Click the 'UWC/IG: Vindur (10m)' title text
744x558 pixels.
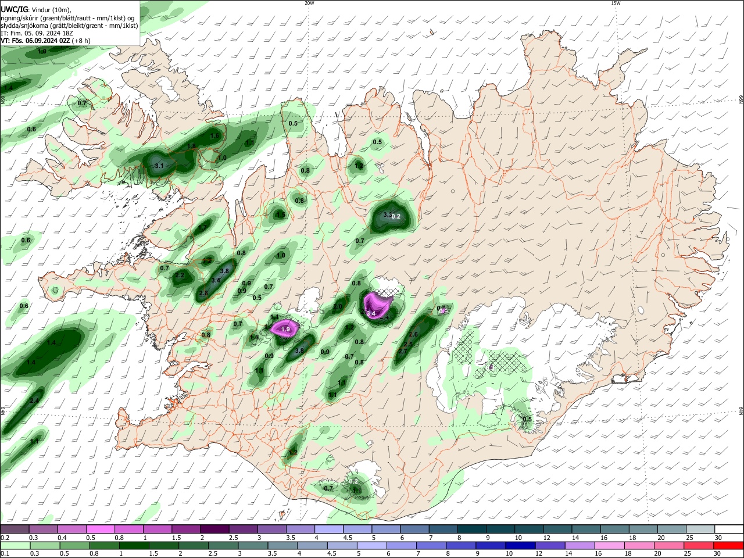click(35, 10)
